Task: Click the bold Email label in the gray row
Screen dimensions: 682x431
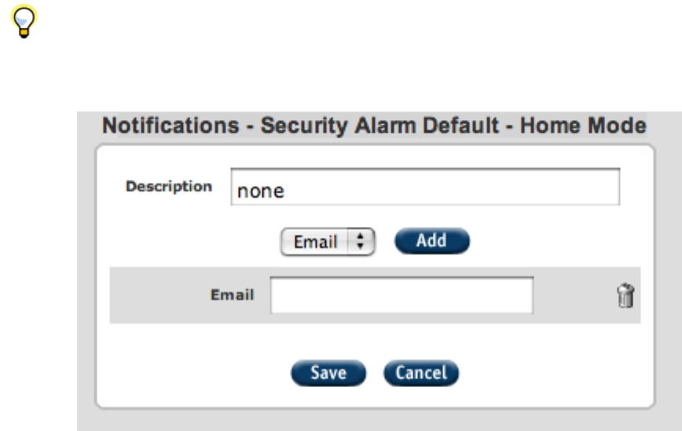Action: pos(232,295)
